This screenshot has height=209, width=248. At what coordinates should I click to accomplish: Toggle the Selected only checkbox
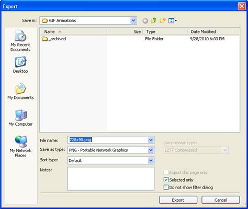click(x=166, y=180)
